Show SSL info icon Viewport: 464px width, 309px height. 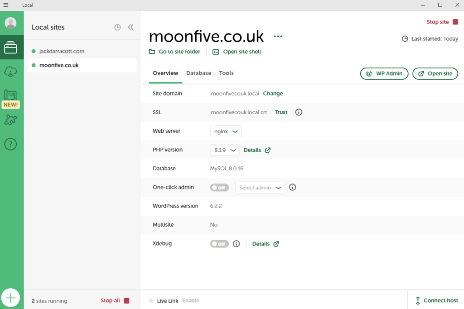click(x=299, y=112)
